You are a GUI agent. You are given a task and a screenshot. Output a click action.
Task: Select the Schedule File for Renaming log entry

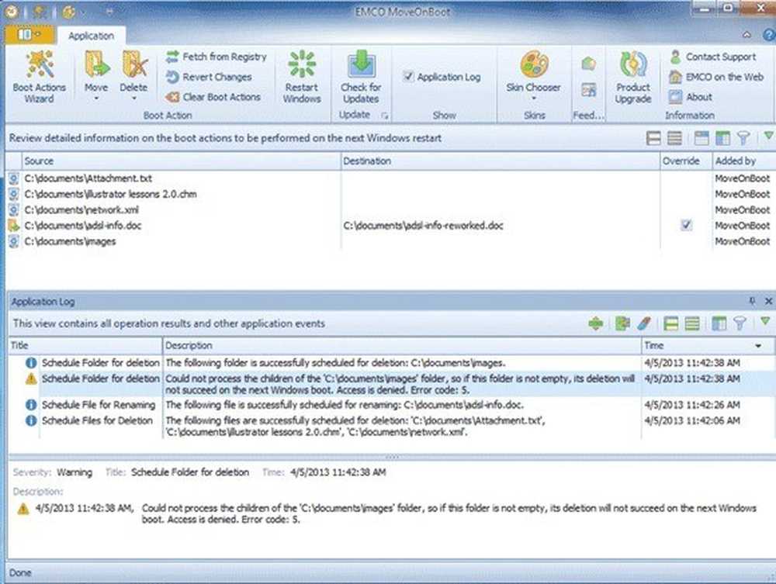click(391, 405)
